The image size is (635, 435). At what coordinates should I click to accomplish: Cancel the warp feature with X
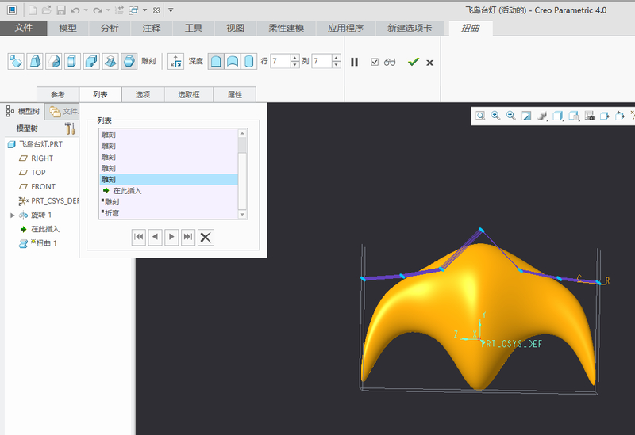pyautogui.click(x=429, y=63)
